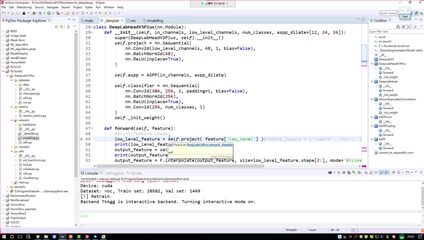Click the Windows Start button

(3, 237)
